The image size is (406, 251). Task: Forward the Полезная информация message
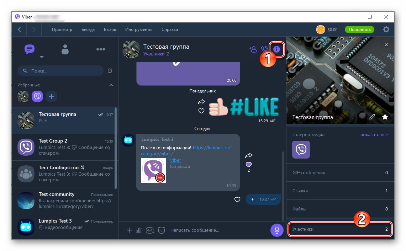(x=249, y=155)
